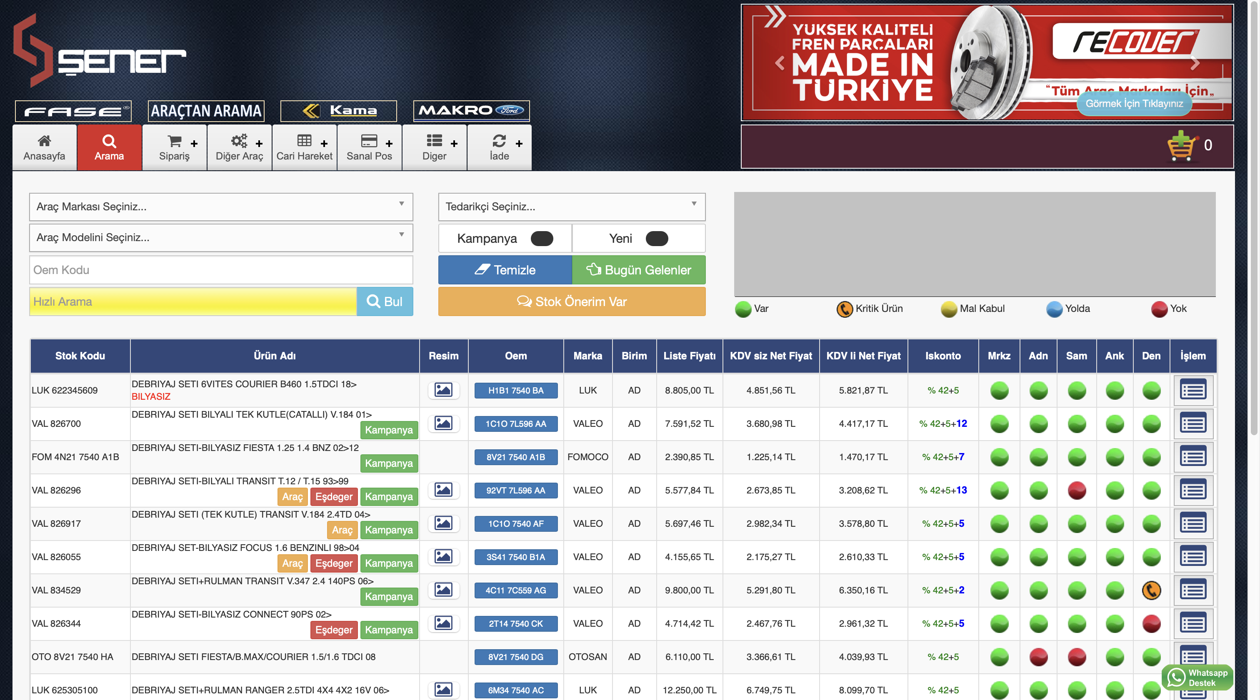
Task: Click the Hızlı Arama input field
Action: coord(193,301)
